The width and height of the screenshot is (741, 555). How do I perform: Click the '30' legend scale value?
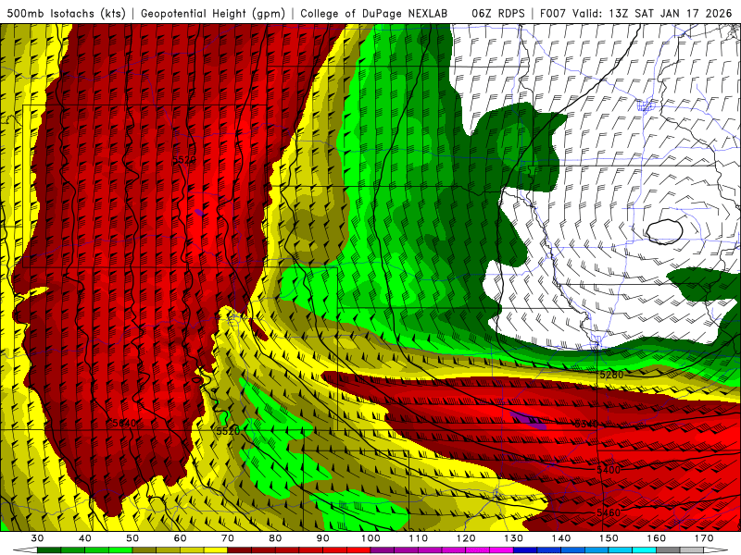click(x=37, y=538)
